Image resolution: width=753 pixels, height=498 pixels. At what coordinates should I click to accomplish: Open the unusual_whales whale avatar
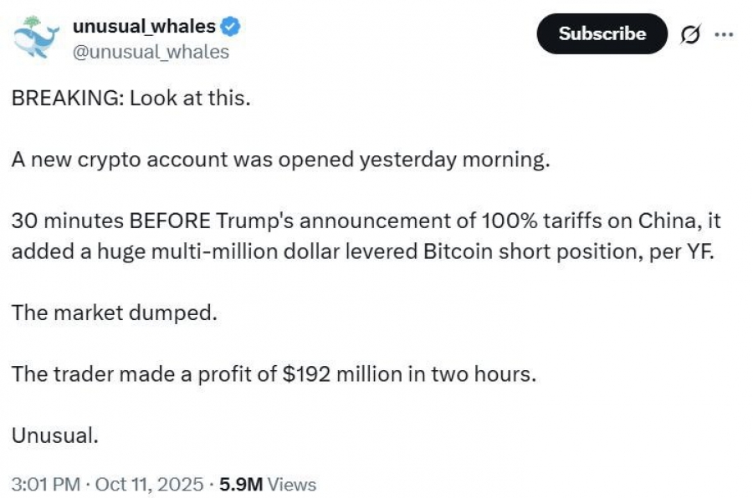[x=34, y=38]
